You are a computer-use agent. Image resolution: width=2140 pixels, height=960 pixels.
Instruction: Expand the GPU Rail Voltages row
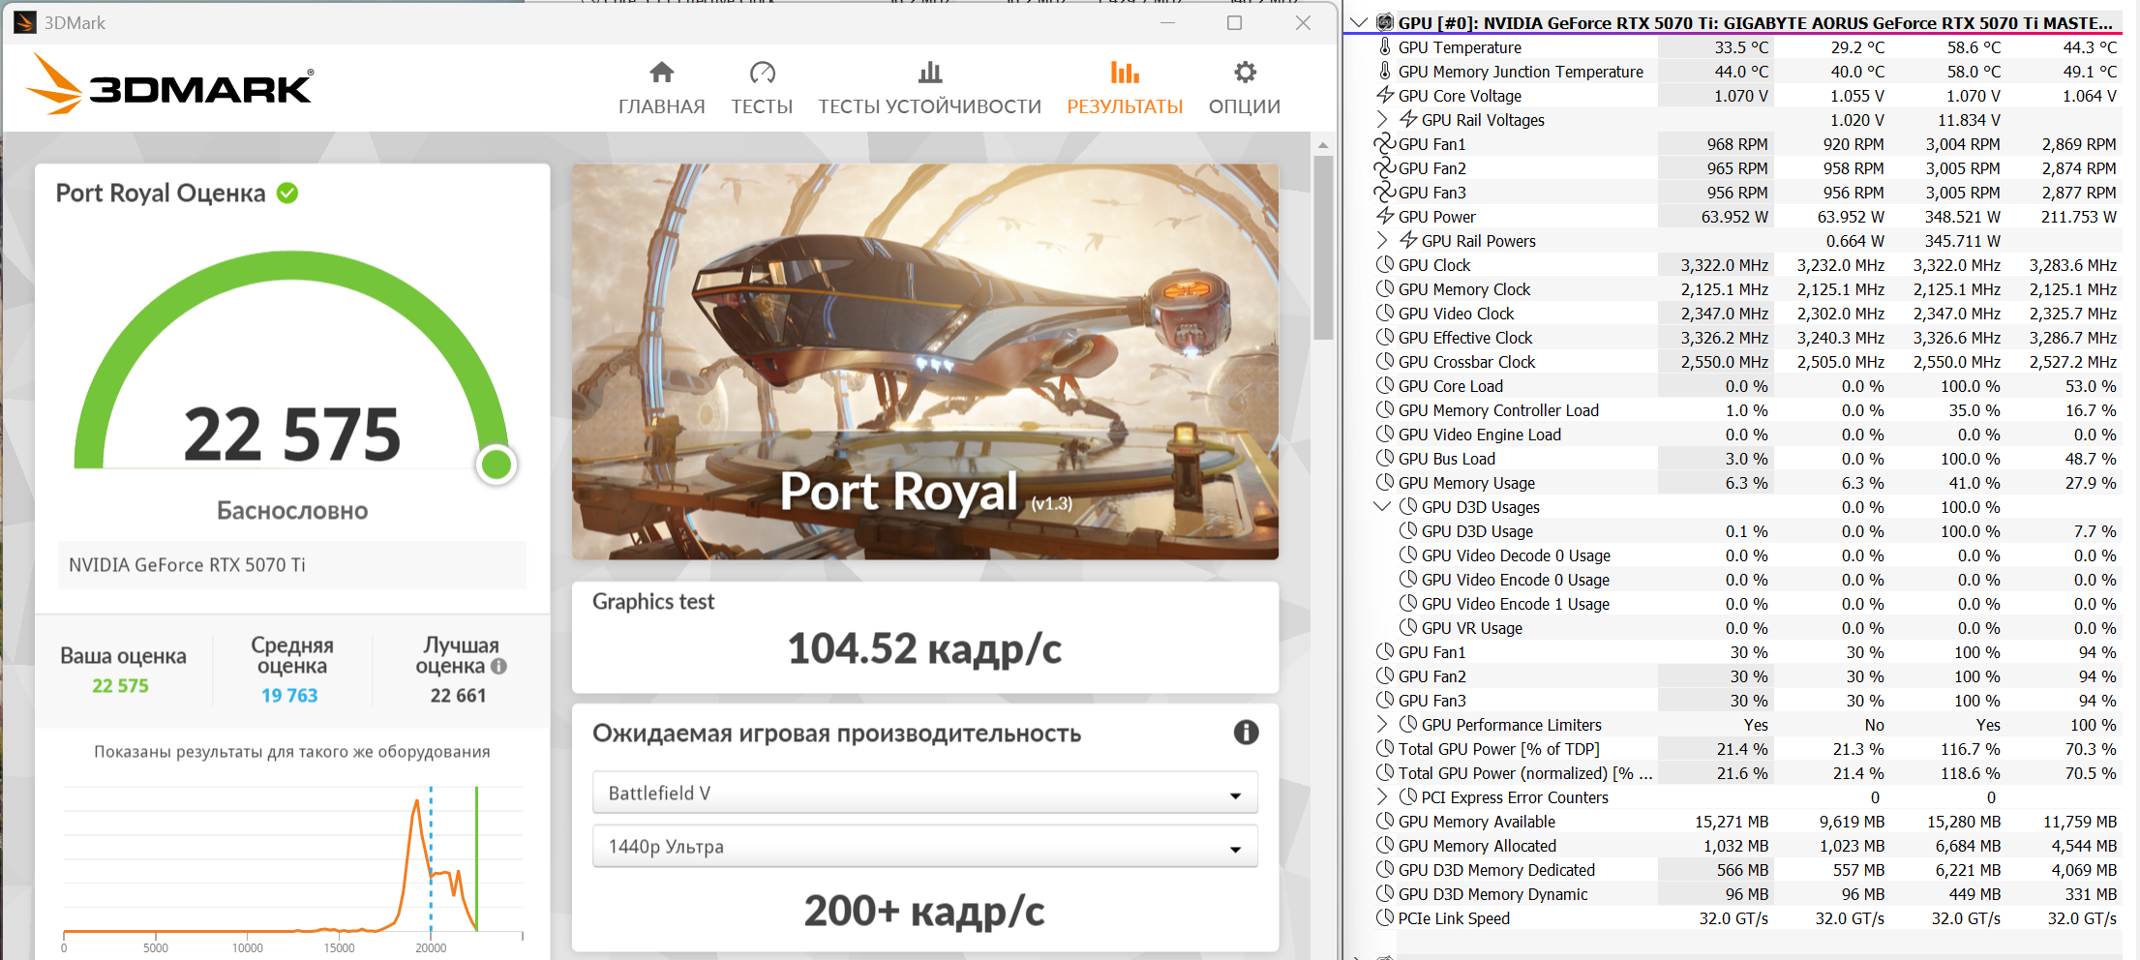(x=1382, y=119)
